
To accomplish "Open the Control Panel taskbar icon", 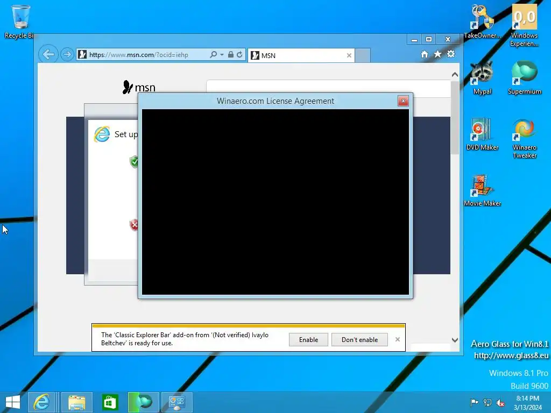I will (176, 402).
